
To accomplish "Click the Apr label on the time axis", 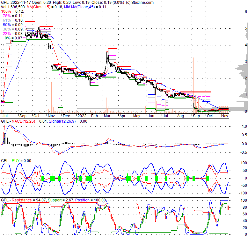I will click(x=122, y=116).
